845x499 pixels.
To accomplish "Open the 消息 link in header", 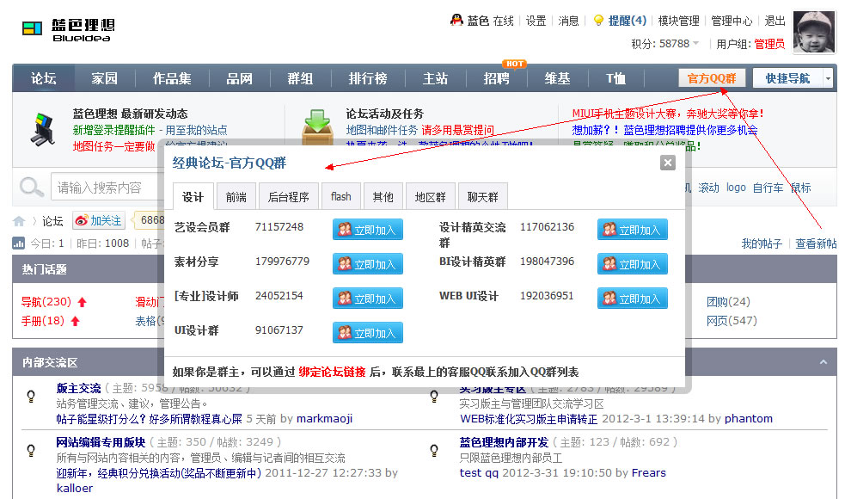I will pos(568,21).
